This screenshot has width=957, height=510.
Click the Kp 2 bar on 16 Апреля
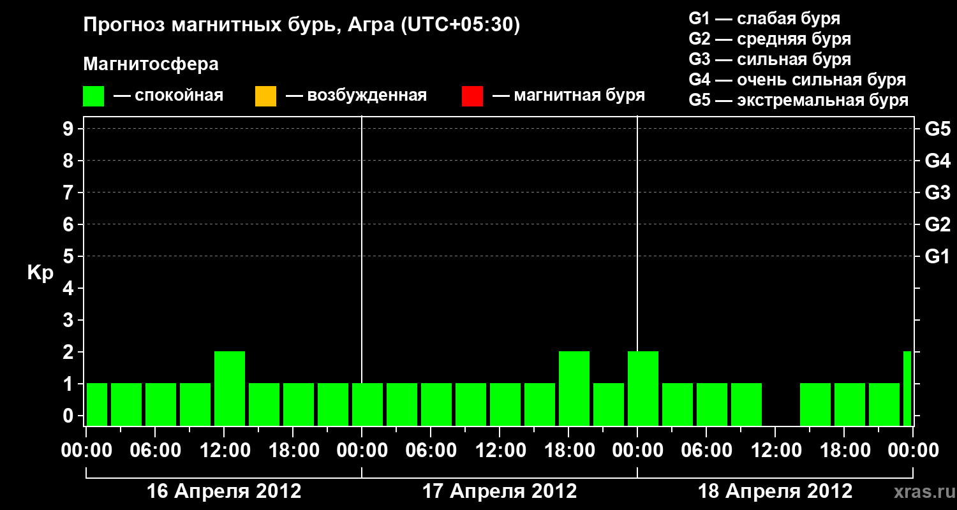pos(230,388)
